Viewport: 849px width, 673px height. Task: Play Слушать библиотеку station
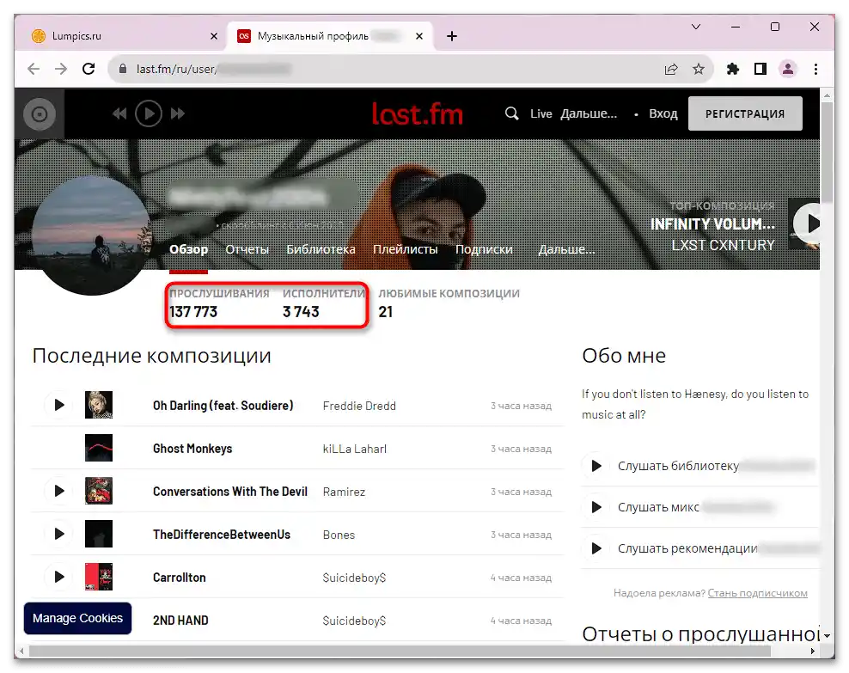coord(596,466)
